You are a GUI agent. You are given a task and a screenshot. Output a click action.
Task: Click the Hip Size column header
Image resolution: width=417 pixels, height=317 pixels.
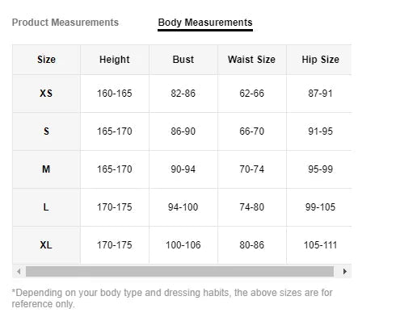click(319, 60)
